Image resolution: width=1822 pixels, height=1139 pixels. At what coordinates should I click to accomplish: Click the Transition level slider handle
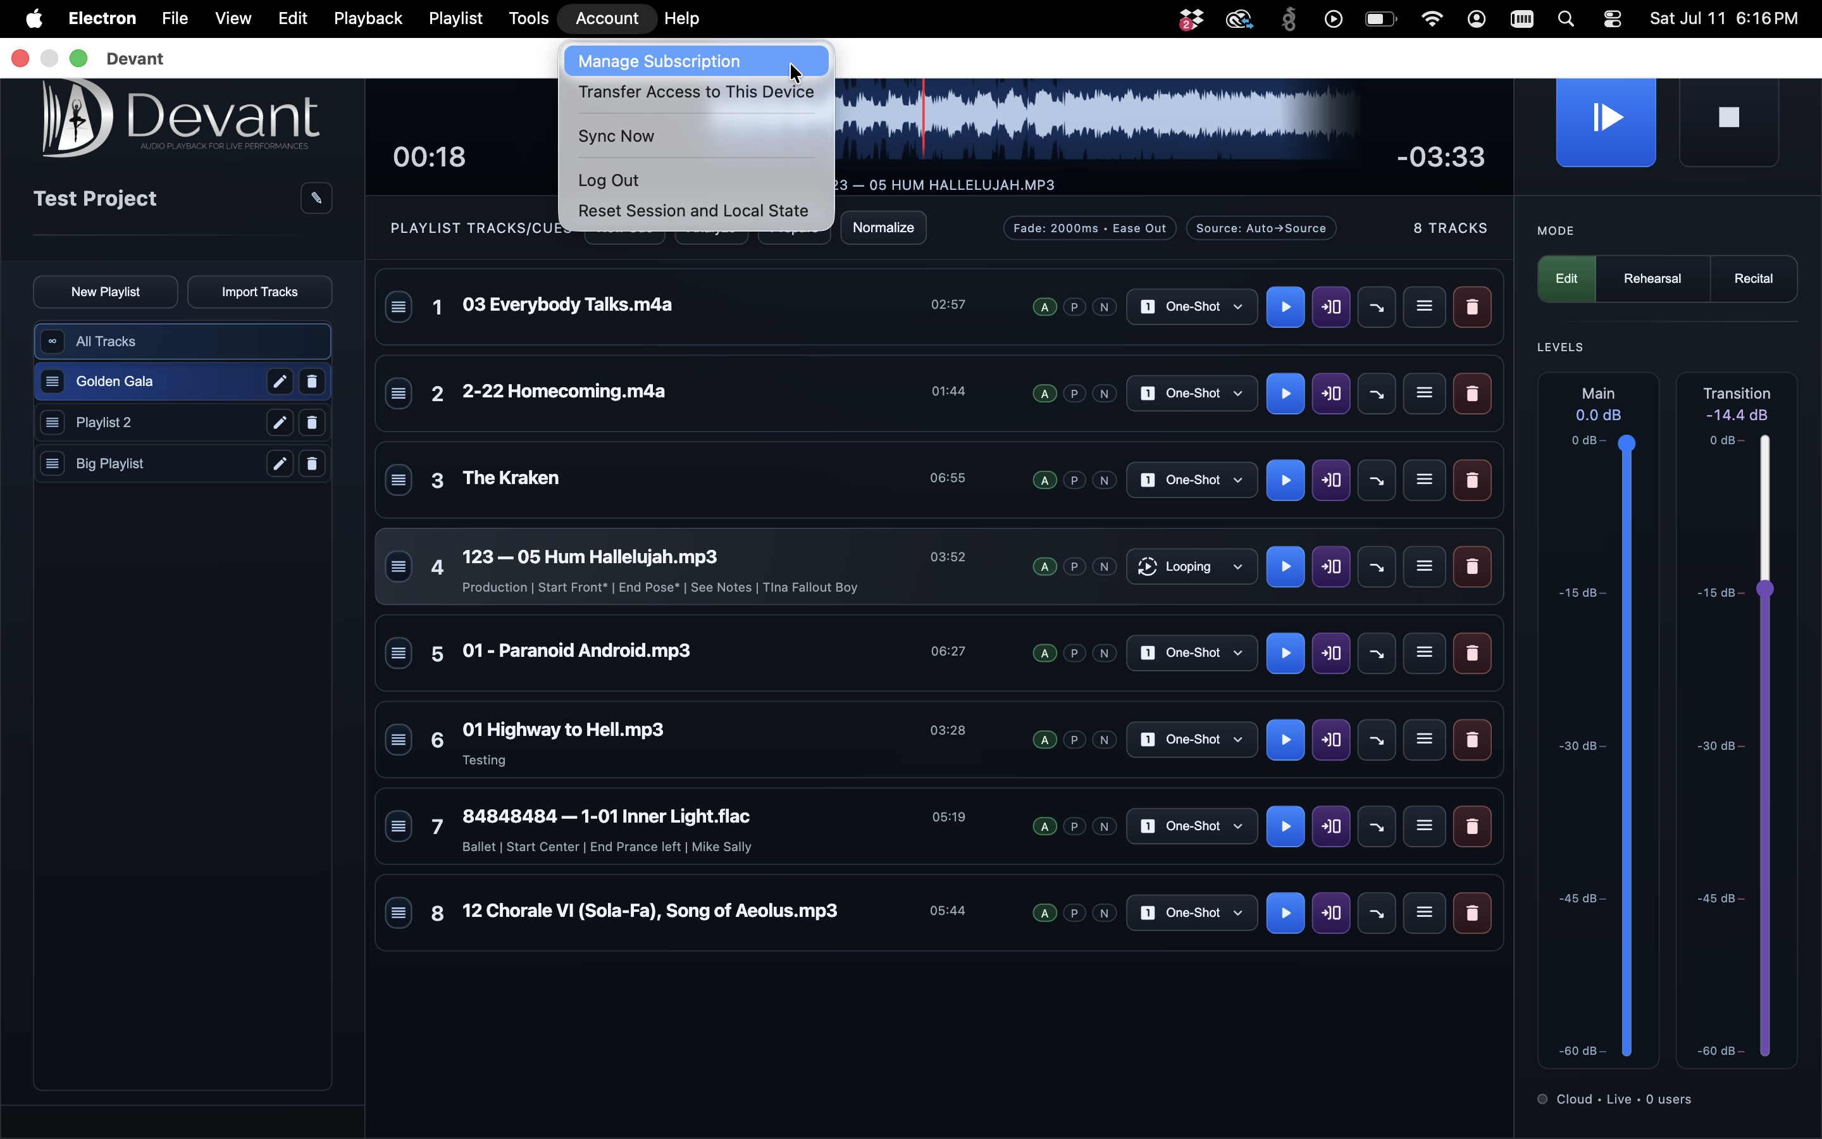tap(1765, 588)
